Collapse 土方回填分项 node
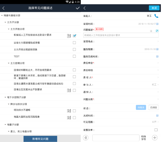Screen dimensions: 162x142 9,63
